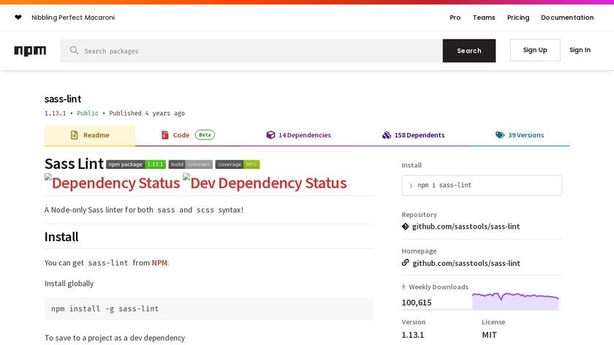Viewport: 614px width, 345px height.
Task: Click the weekly downloads arrow icon
Action: click(403, 287)
